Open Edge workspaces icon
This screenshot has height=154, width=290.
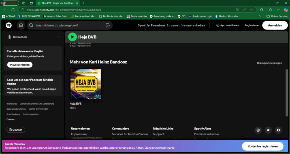pos(24,3)
